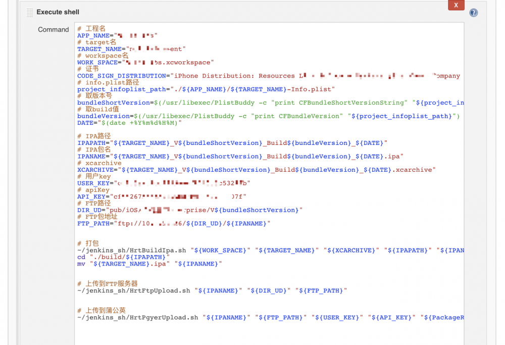Click the bundleShortVersion line
The image size is (505, 345).
[x=271, y=103]
